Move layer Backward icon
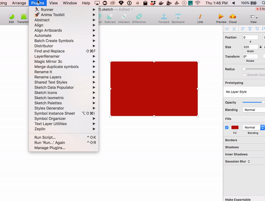265x201 pixels. click(x=178, y=17)
